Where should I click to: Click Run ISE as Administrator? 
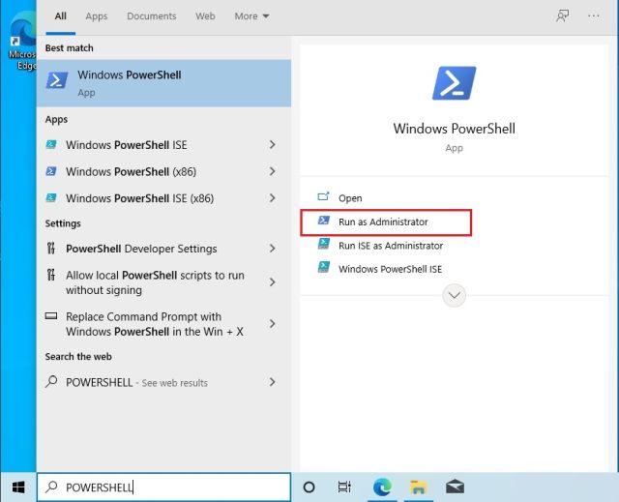pos(391,246)
